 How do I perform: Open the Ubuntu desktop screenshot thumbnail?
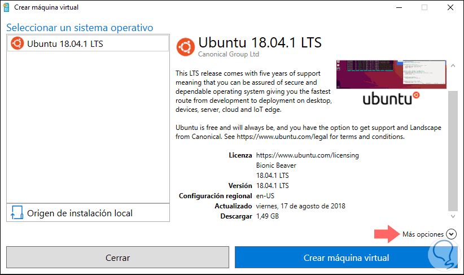(x=391, y=74)
